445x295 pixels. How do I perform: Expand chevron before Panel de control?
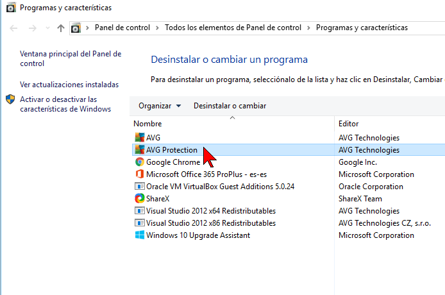point(88,28)
